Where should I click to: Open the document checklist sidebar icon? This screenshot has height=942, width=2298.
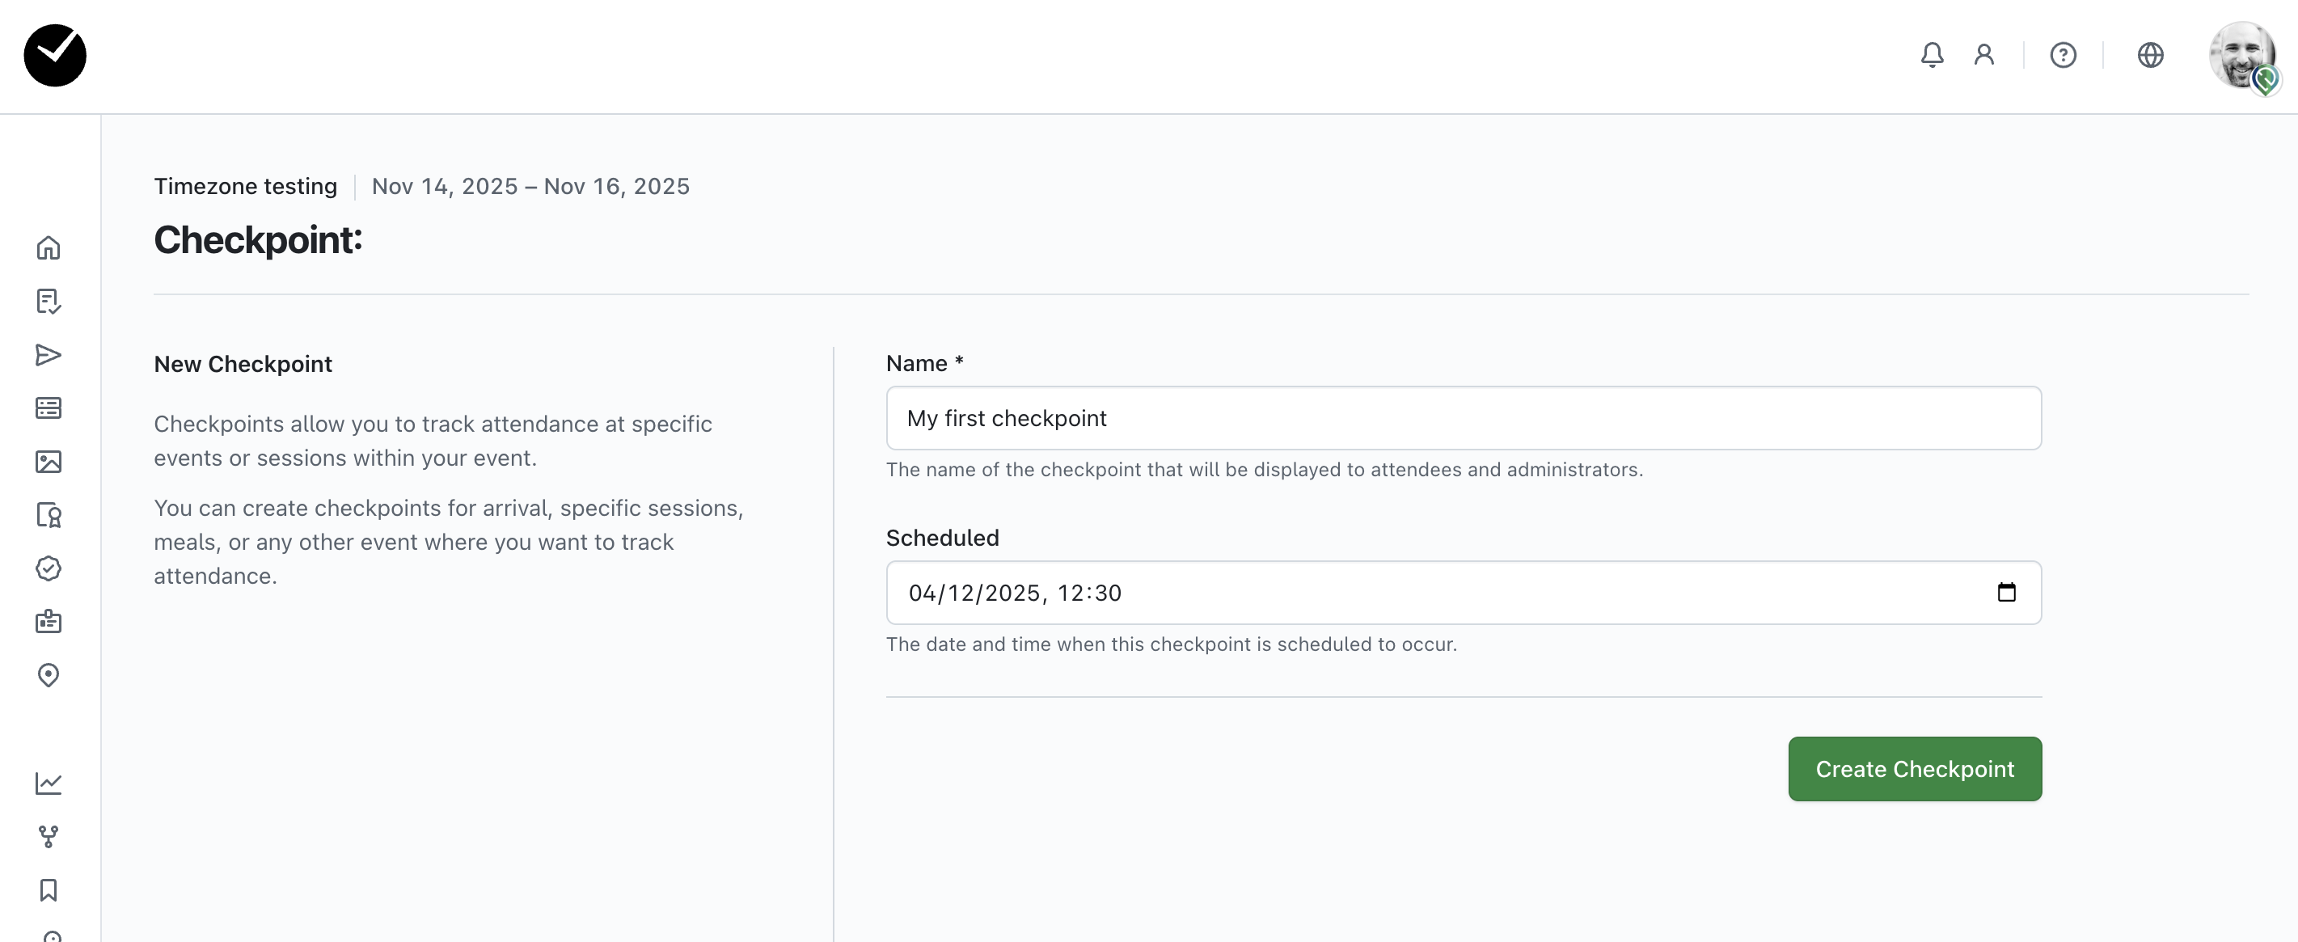(49, 302)
